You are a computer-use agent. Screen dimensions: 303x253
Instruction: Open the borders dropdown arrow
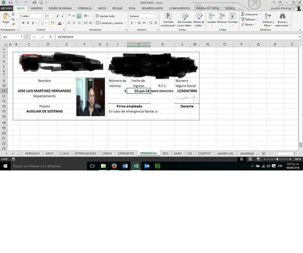tap(46, 23)
